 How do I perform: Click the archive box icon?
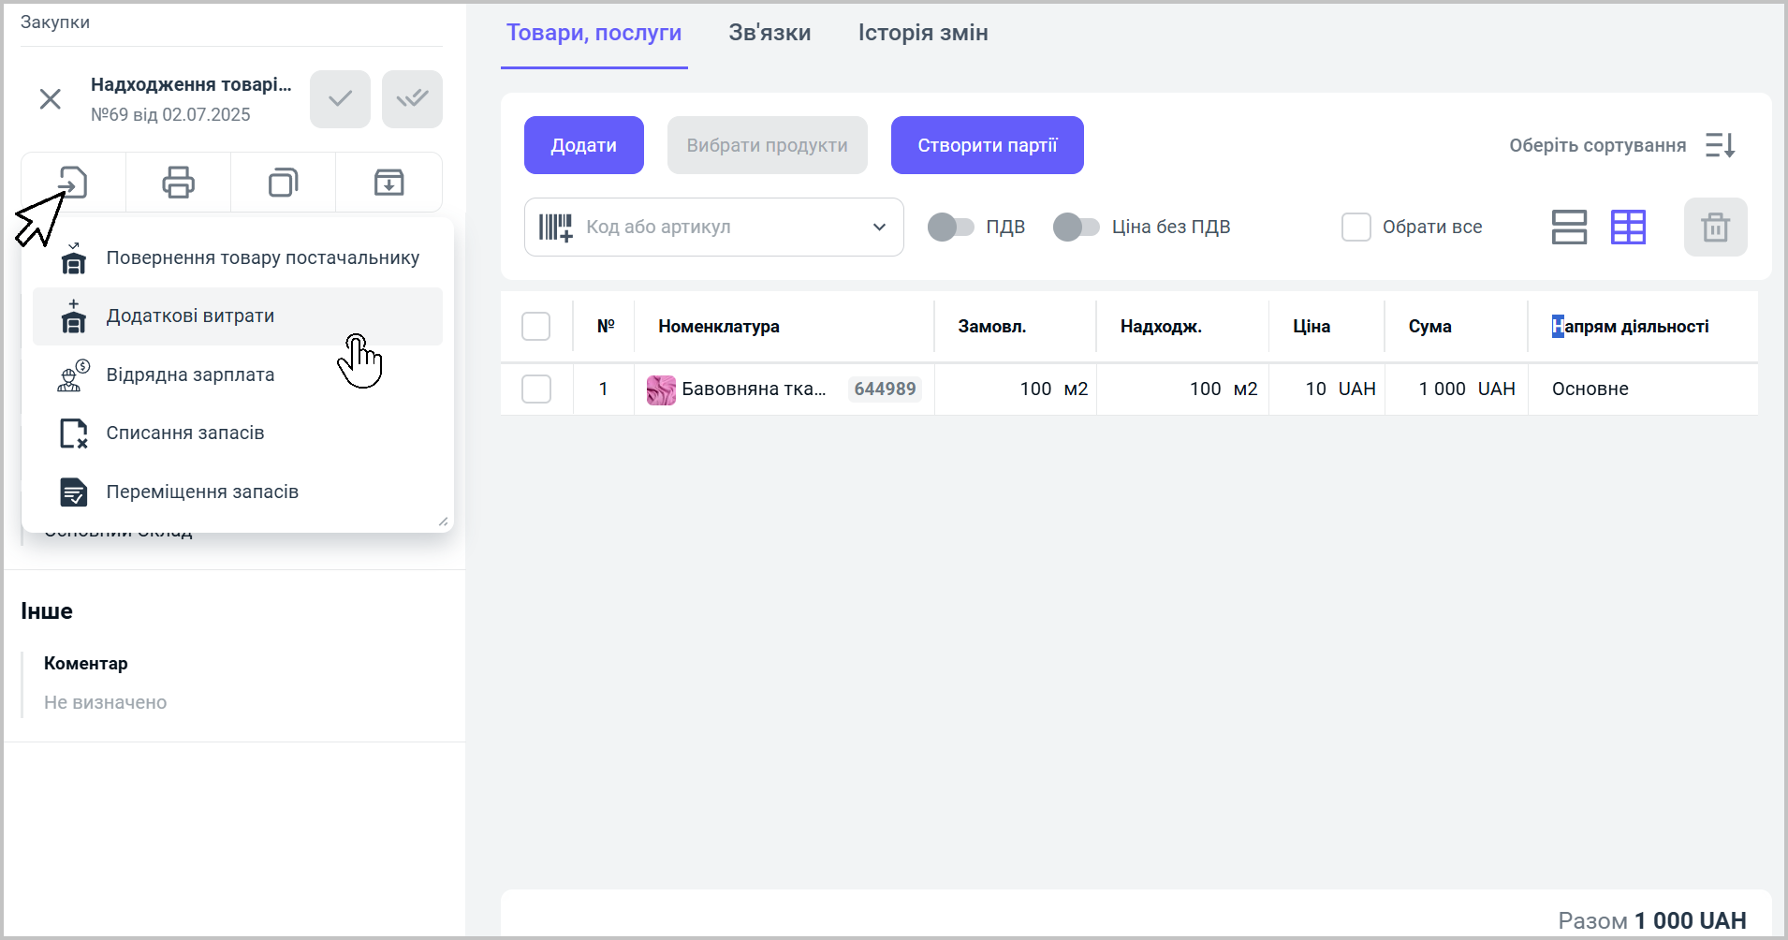coord(388,182)
